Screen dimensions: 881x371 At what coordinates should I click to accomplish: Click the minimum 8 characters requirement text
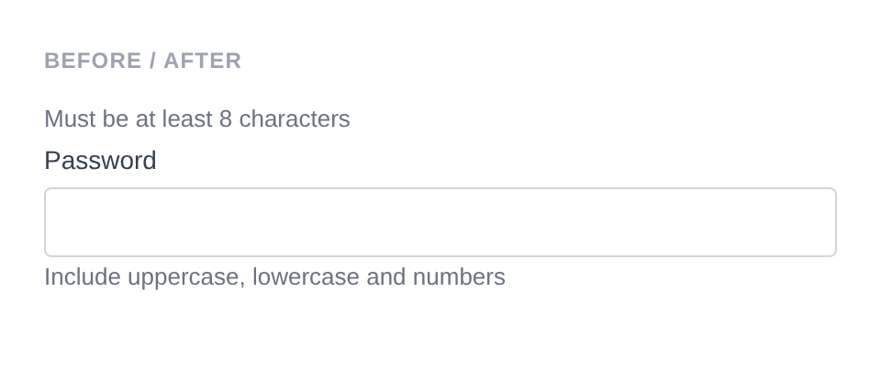point(197,119)
